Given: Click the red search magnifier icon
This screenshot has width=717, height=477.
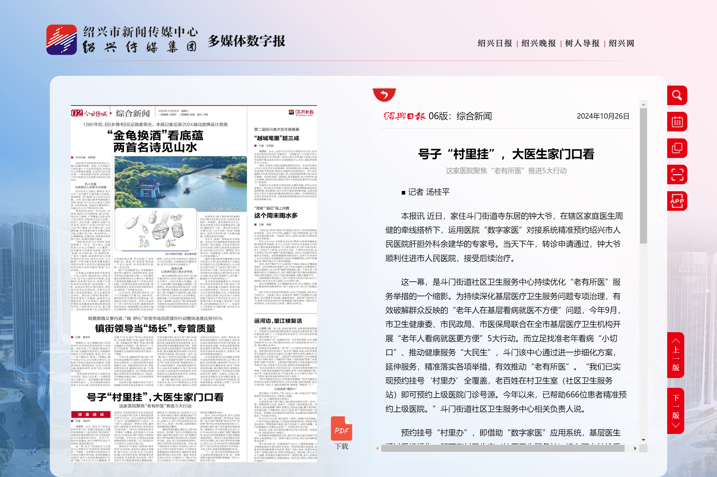Looking at the screenshot, I should pos(677,96).
